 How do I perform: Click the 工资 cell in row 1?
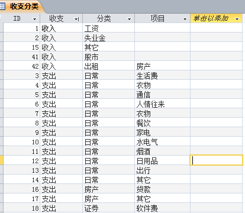(x=109, y=28)
